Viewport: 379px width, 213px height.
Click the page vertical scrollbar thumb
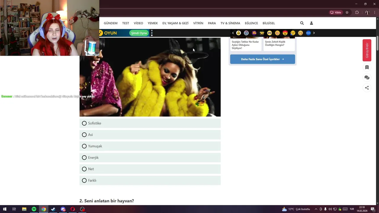(378, 43)
